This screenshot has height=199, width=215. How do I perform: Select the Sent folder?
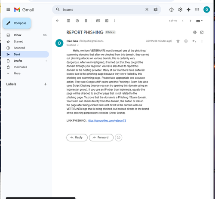pyautogui.click(x=25, y=54)
